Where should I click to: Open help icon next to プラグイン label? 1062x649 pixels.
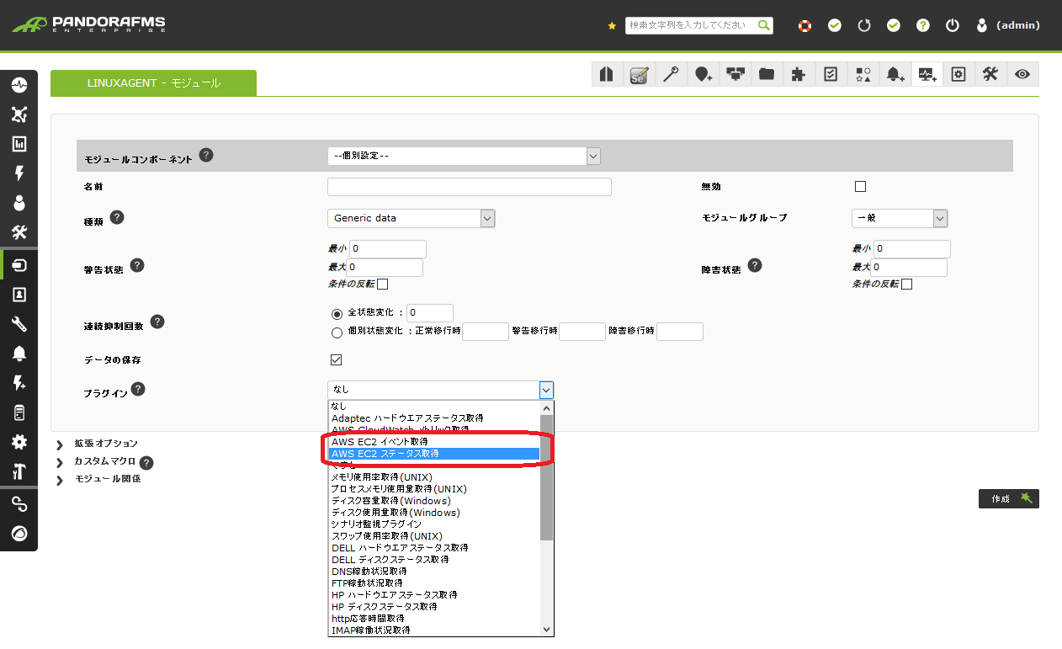(x=138, y=389)
